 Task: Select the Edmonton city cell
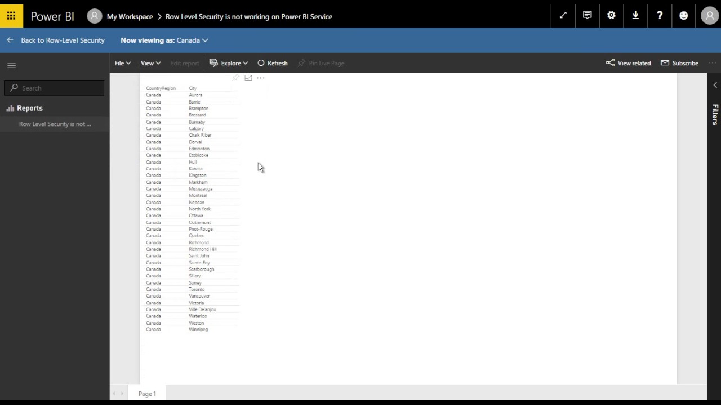pos(199,148)
